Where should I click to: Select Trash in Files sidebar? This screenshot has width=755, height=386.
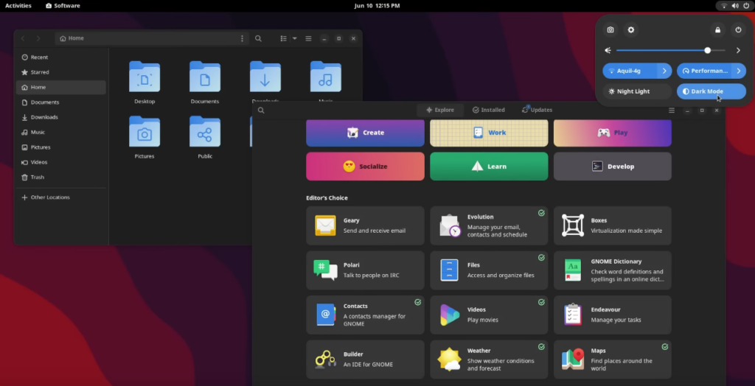coord(61,177)
